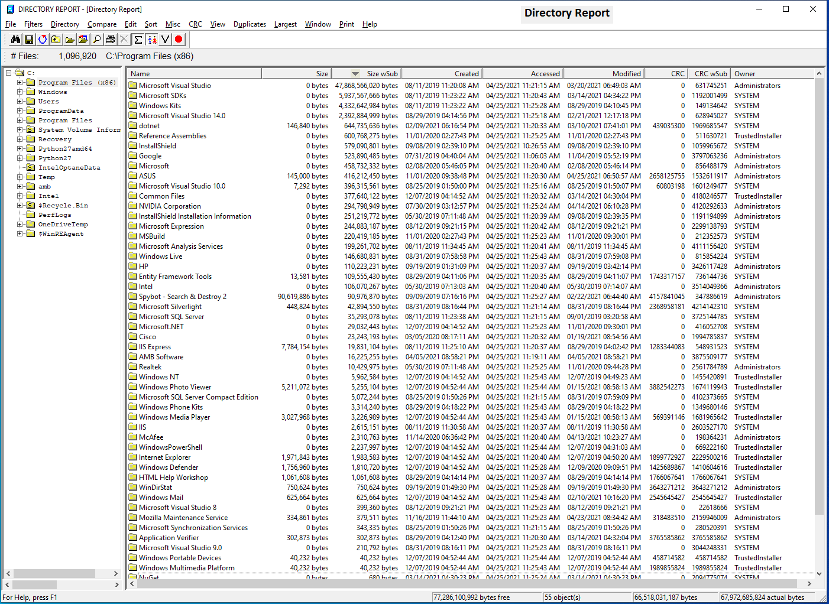This screenshot has width=829, height=604.
Task: Sort by the Owner column header
Action: pos(772,74)
